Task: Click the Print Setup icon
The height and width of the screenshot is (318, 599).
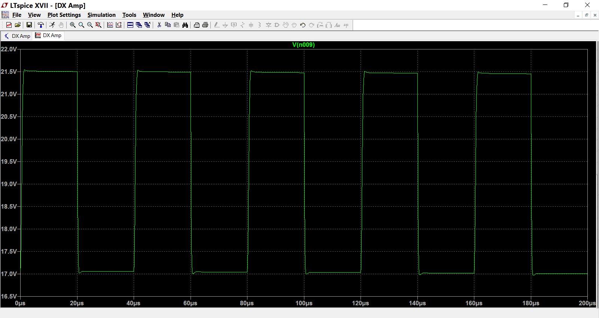Action: pyautogui.click(x=197, y=25)
